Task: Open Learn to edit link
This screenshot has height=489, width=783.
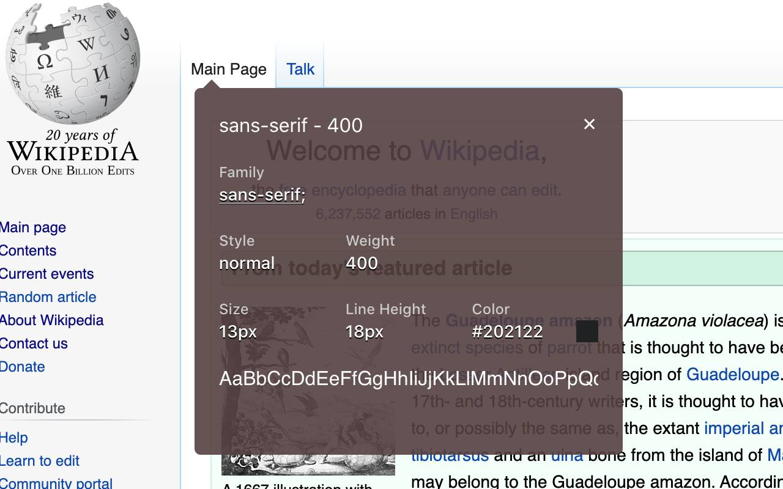Action: click(40, 460)
